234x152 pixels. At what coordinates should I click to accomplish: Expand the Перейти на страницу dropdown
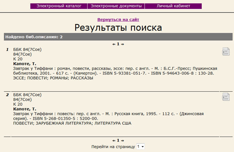pos(140,147)
